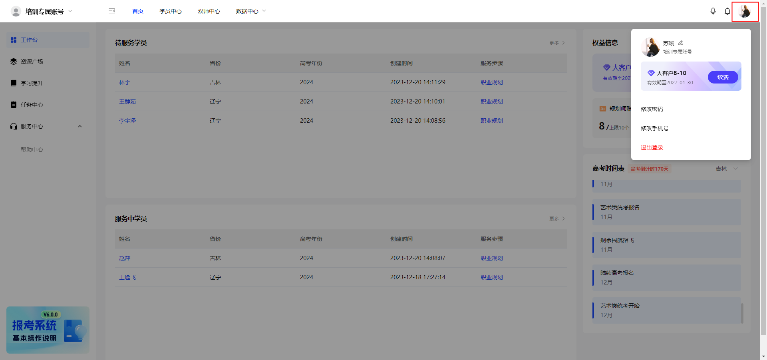
Task: Click the edit pencil beside 苏媛
Action: [681, 43]
